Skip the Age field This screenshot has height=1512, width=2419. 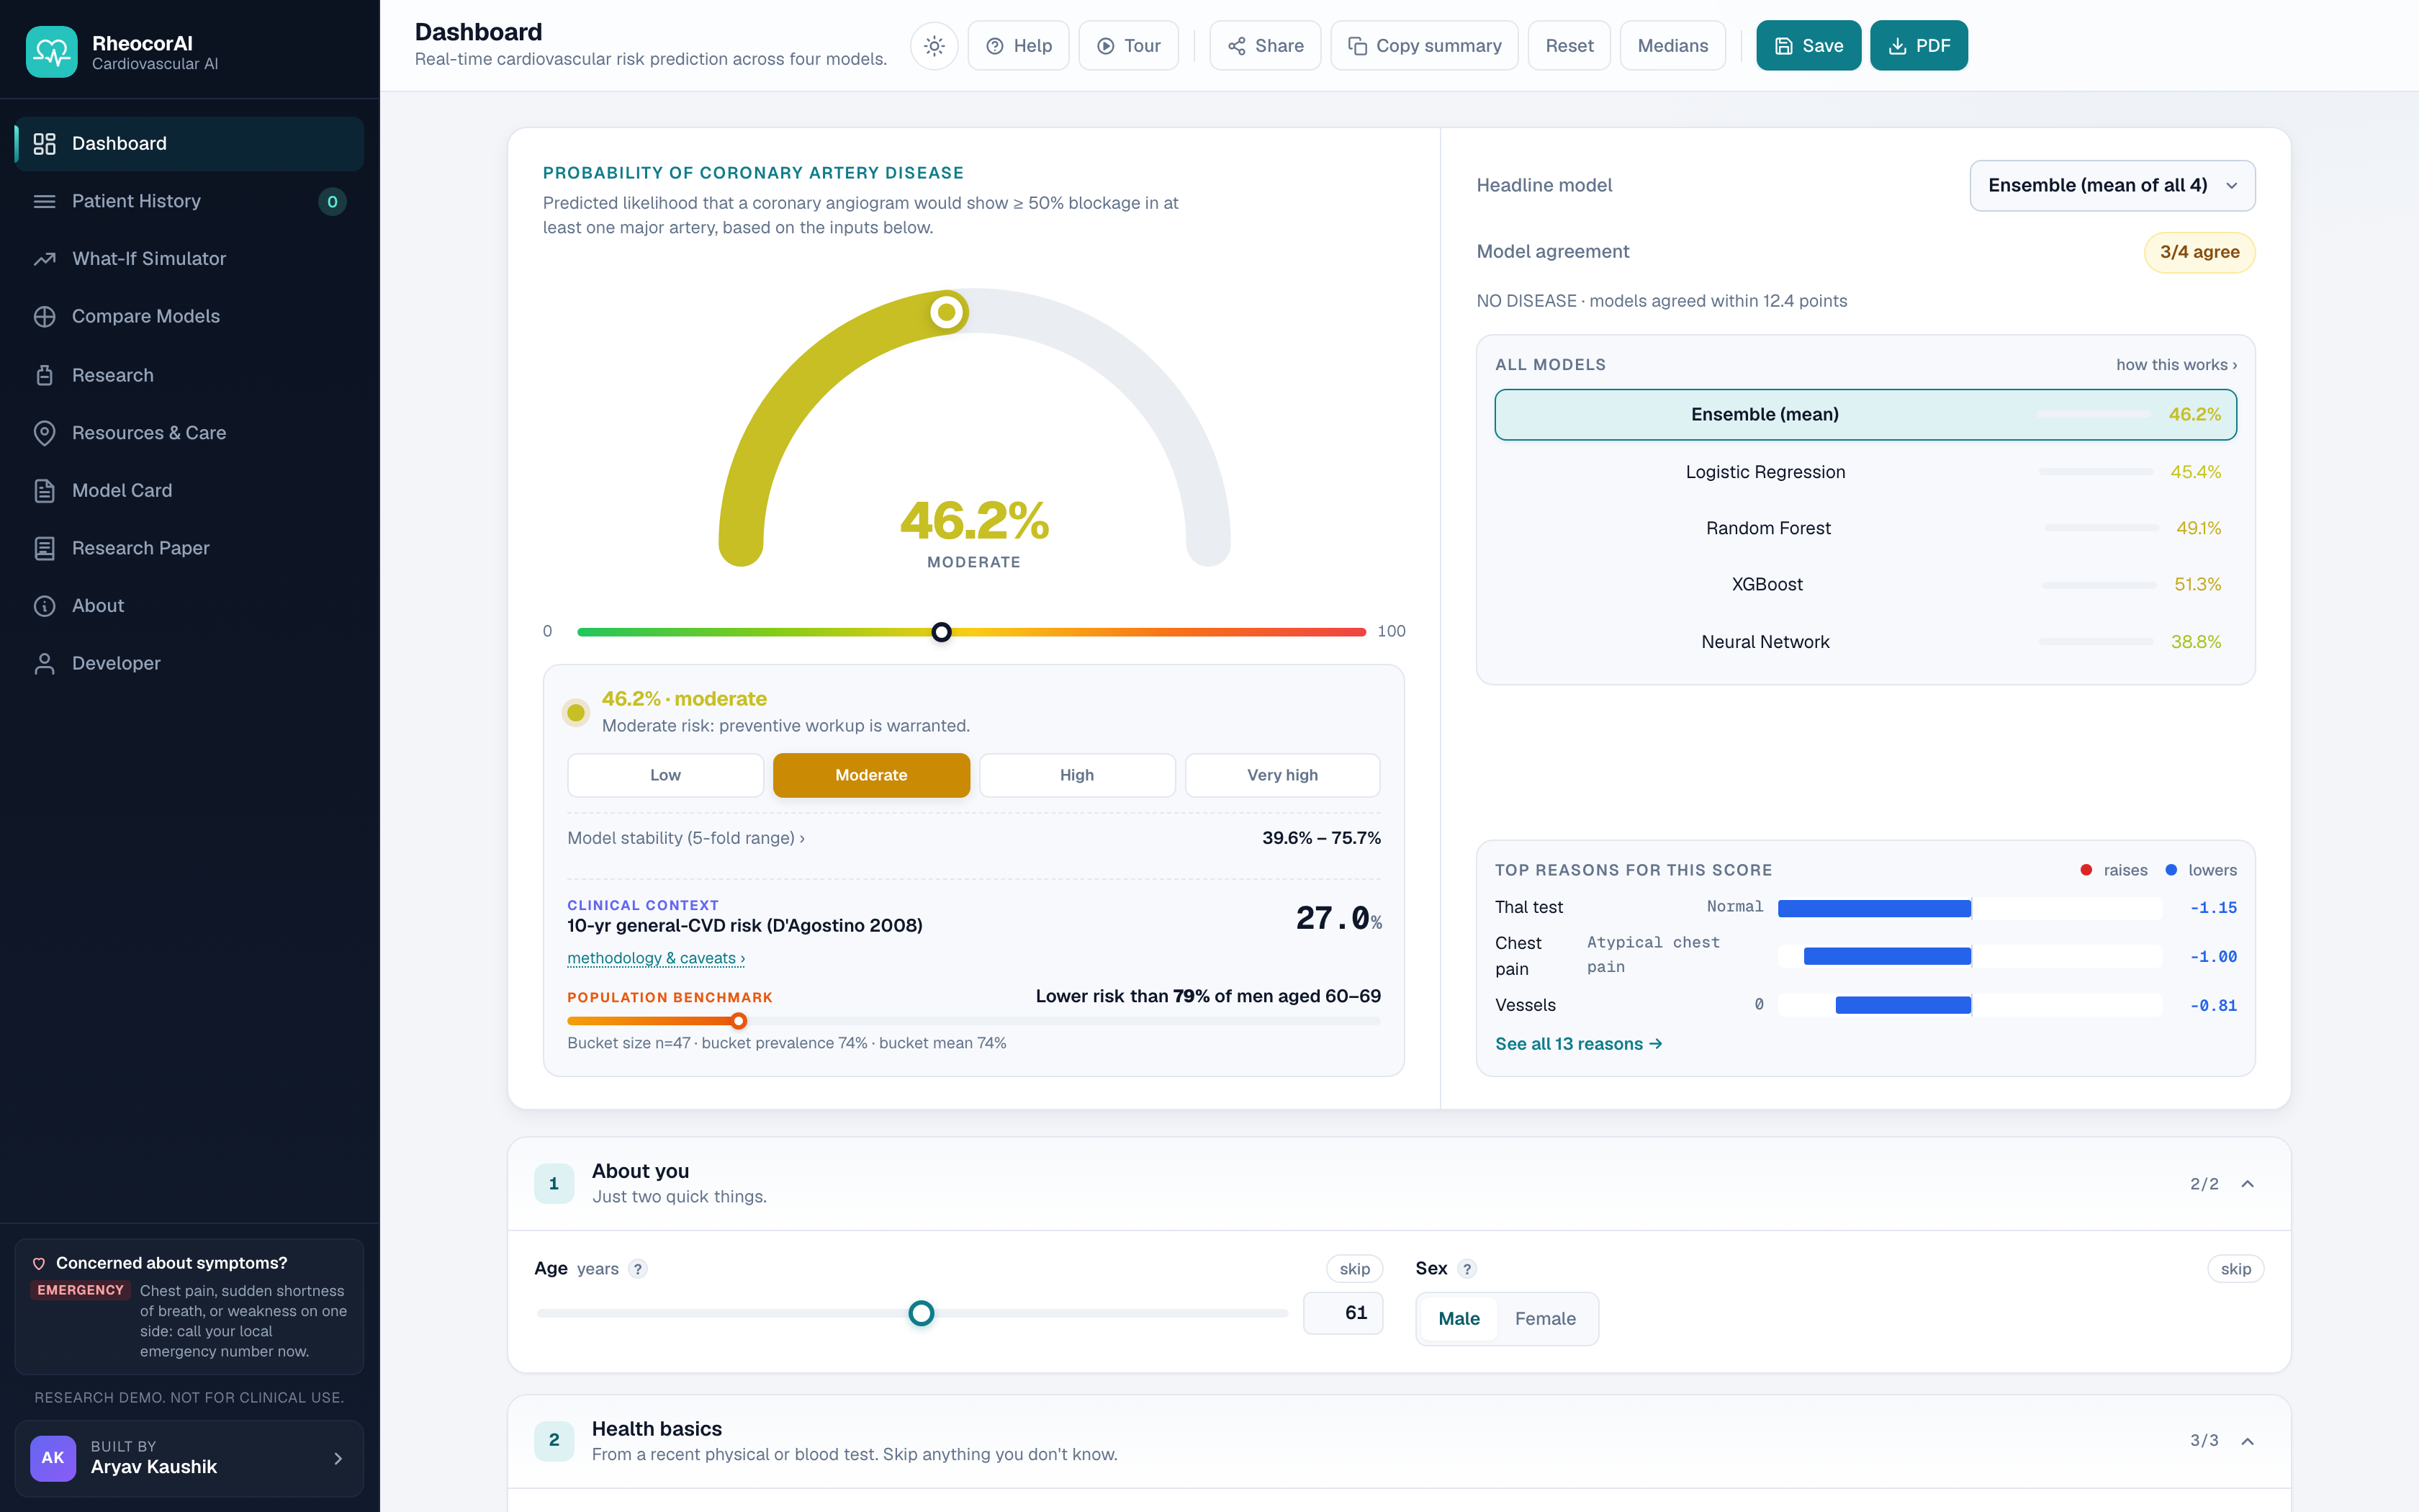[x=1354, y=1269]
